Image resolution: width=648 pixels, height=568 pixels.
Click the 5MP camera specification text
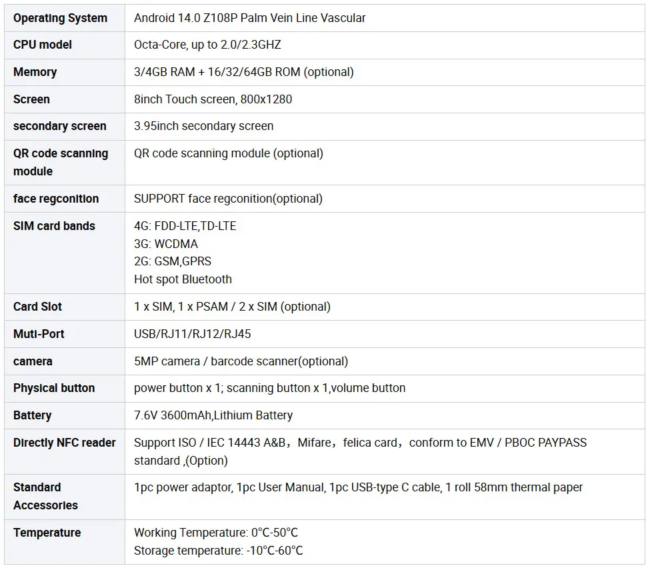click(x=241, y=361)
